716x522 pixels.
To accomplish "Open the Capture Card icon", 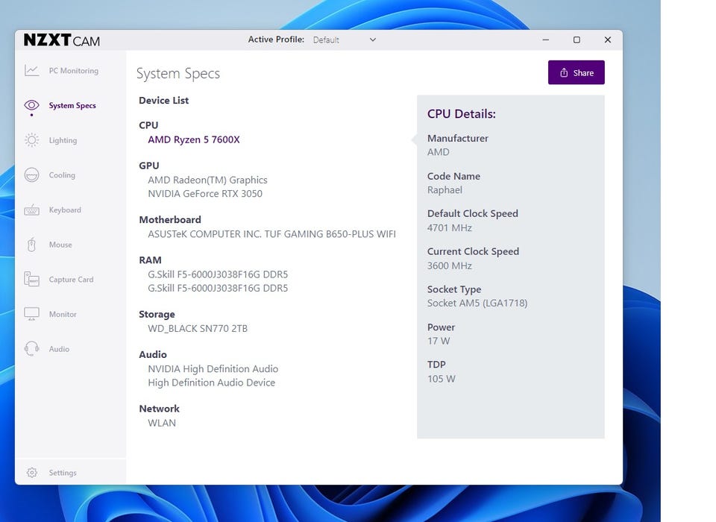I will click(31, 279).
